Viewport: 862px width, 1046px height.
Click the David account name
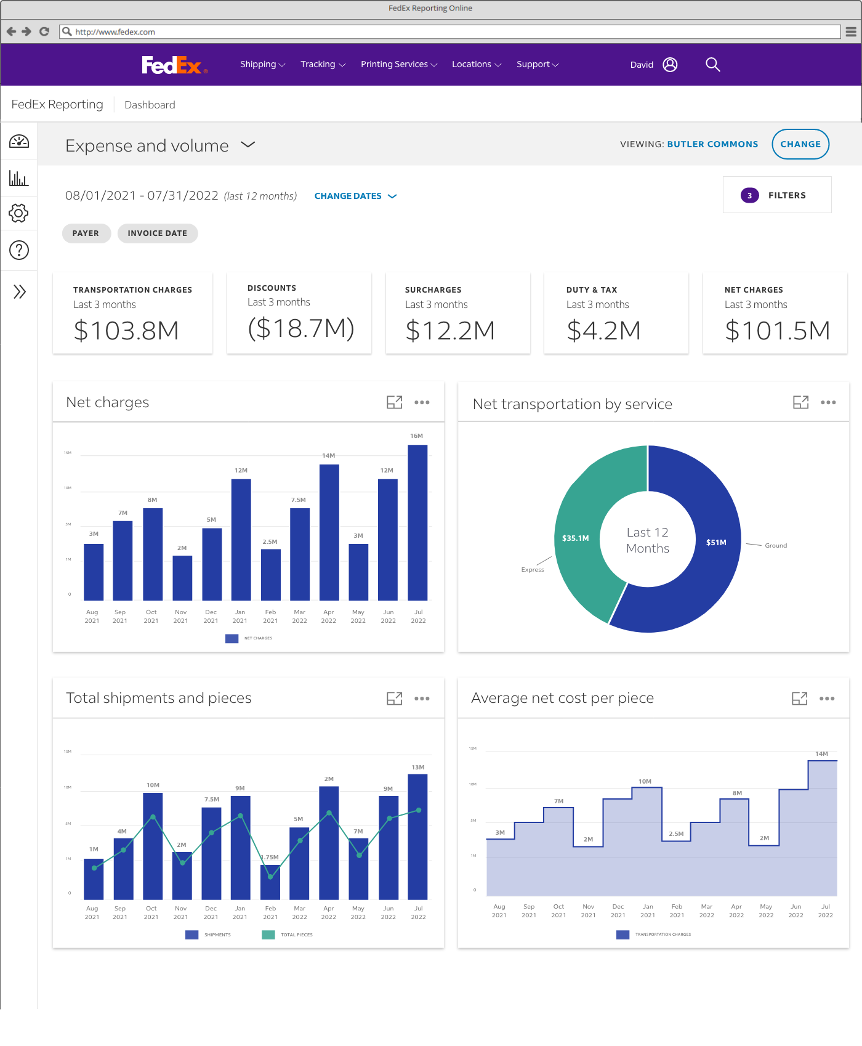tap(642, 65)
